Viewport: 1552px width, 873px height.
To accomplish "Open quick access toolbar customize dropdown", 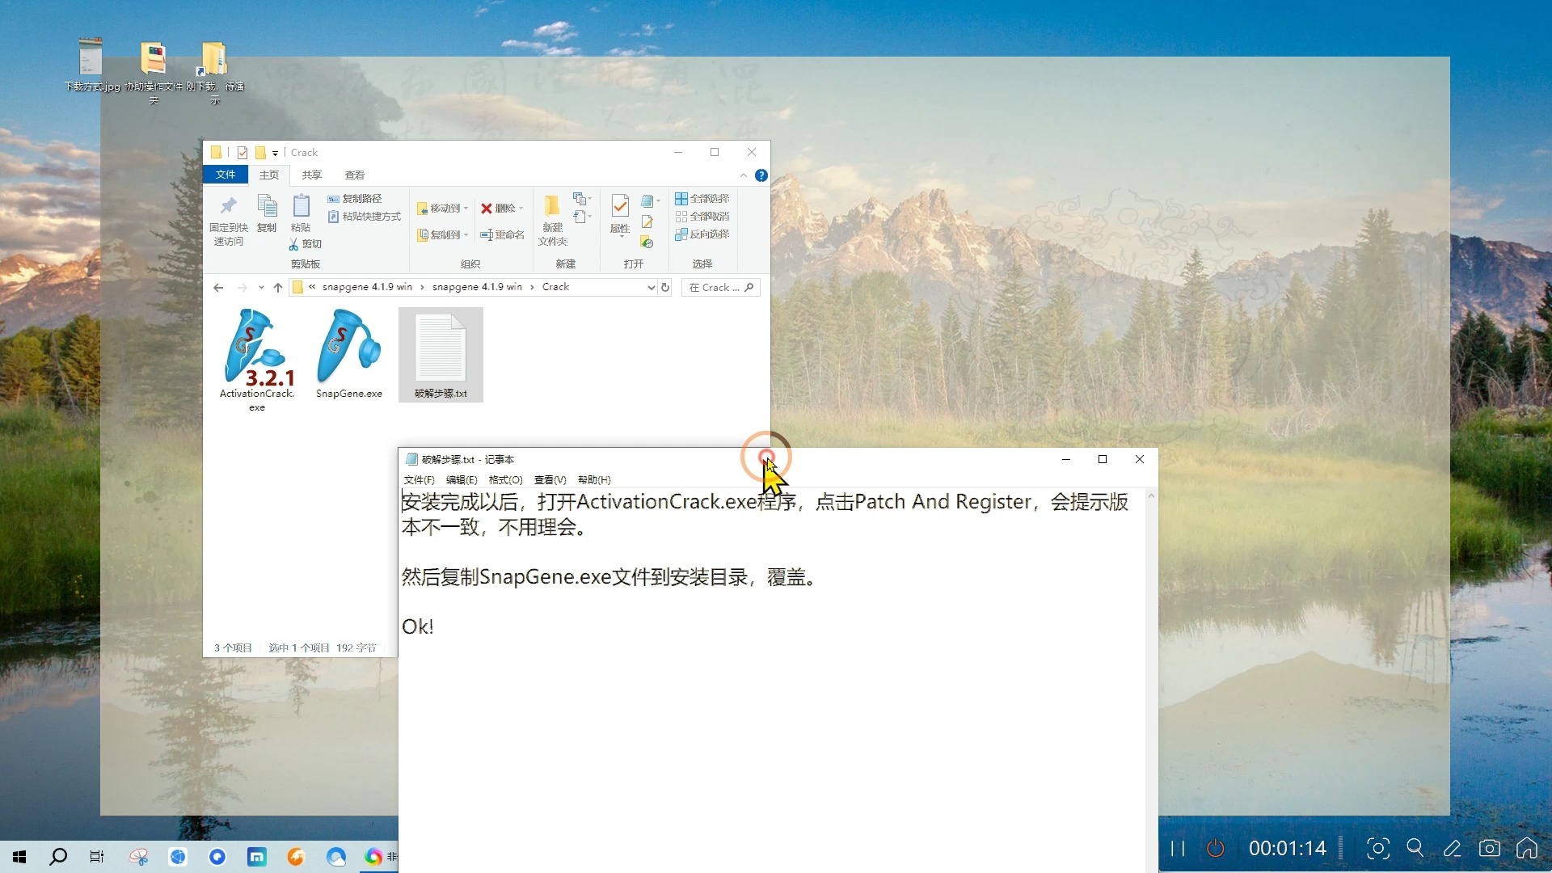I will (275, 153).
